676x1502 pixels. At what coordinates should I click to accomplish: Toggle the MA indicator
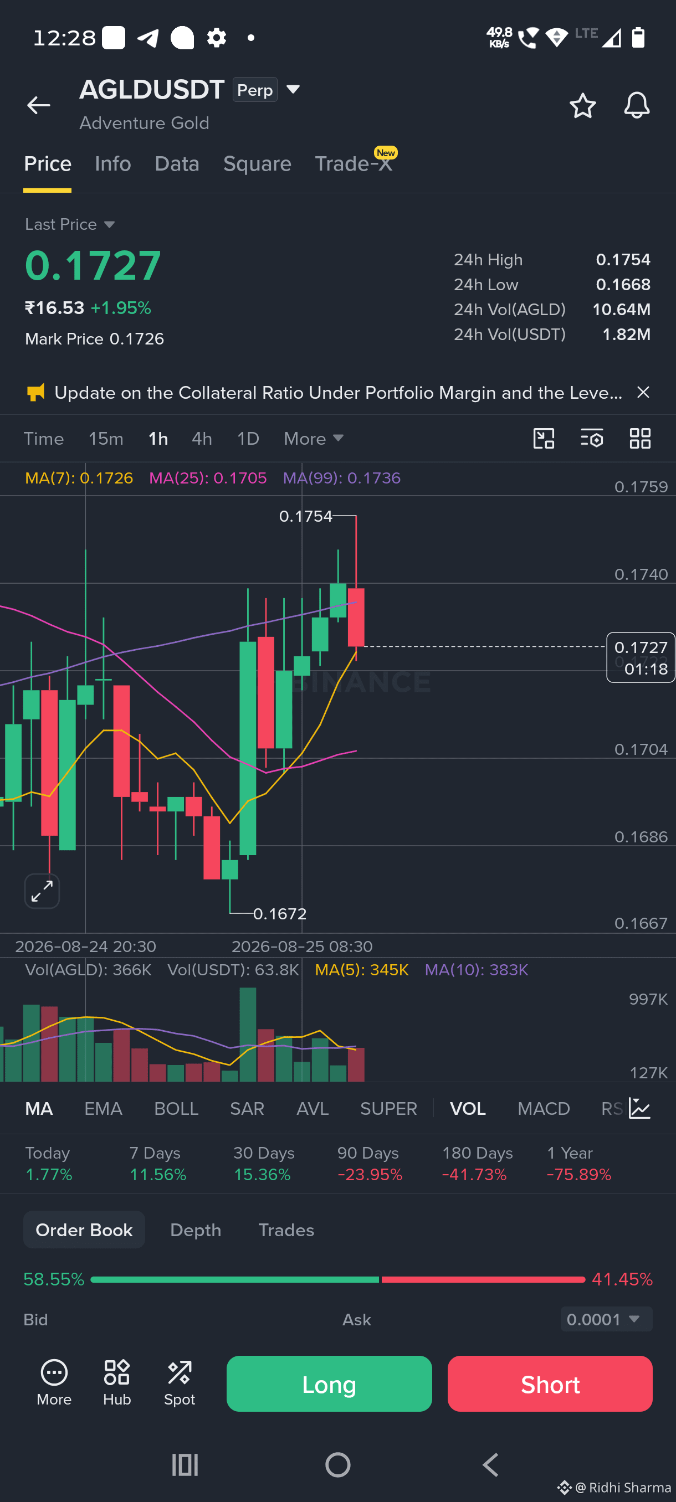coord(39,1108)
